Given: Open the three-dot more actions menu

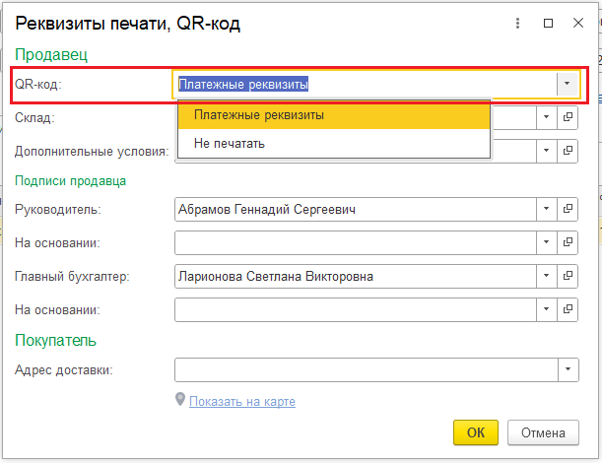Looking at the screenshot, I should click(517, 24).
